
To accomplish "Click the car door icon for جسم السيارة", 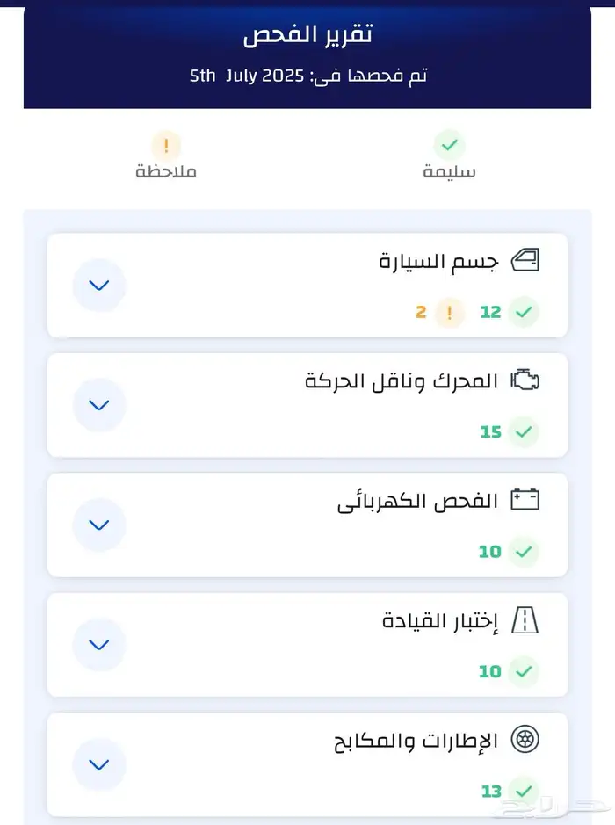I will click(525, 261).
